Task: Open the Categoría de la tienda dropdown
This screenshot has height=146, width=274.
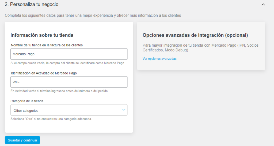Action: (69, 110)
